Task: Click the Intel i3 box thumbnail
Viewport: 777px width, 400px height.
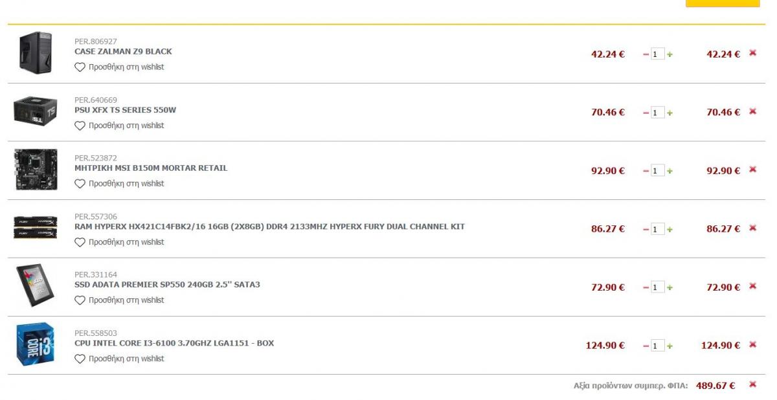Action: [x=35, y=344]
